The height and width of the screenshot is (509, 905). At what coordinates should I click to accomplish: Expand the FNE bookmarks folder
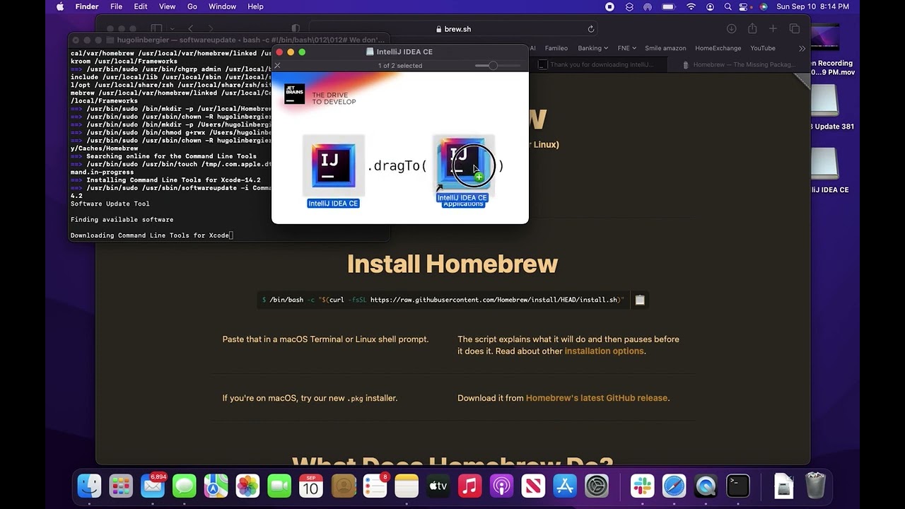[x=626, y=48]
